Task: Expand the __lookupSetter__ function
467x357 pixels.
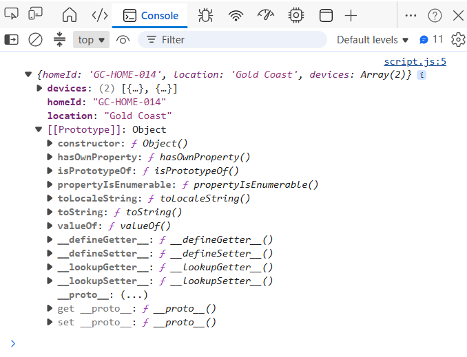Action: click(x=50, y=281)
